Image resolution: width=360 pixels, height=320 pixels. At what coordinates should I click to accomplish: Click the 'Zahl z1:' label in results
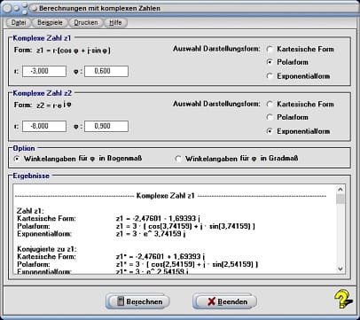pos(30,211)
